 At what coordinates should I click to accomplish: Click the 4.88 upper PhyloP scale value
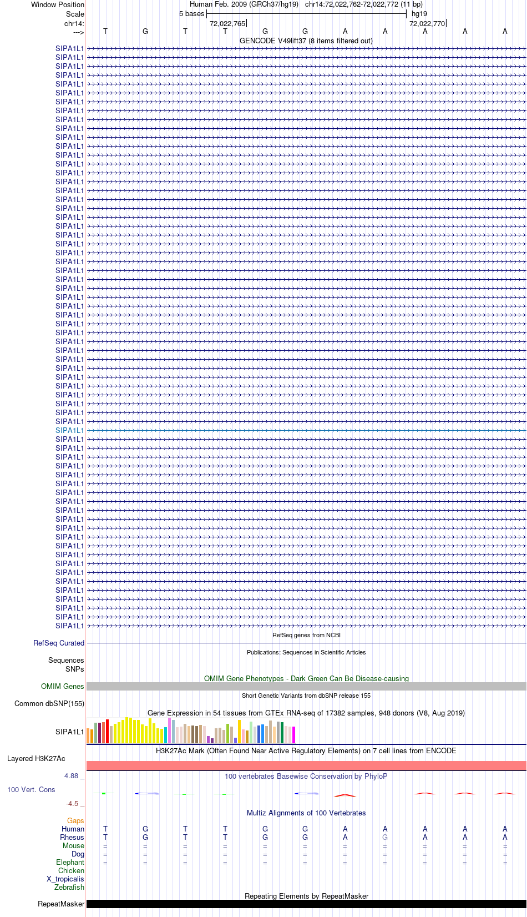[x=71, y=775]
